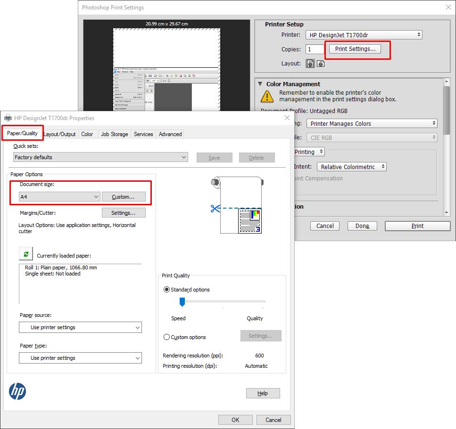Click the scroll down arrow in print settings panel
456x429 pixels.
tap(447, 212)
